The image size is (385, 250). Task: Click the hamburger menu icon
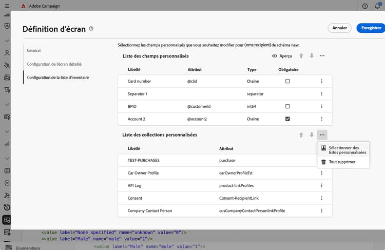click(7, 6)
